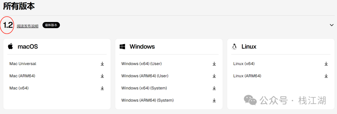Select the Mac (ARM64) text label
337x114 pixels.
tap(22, 76)
